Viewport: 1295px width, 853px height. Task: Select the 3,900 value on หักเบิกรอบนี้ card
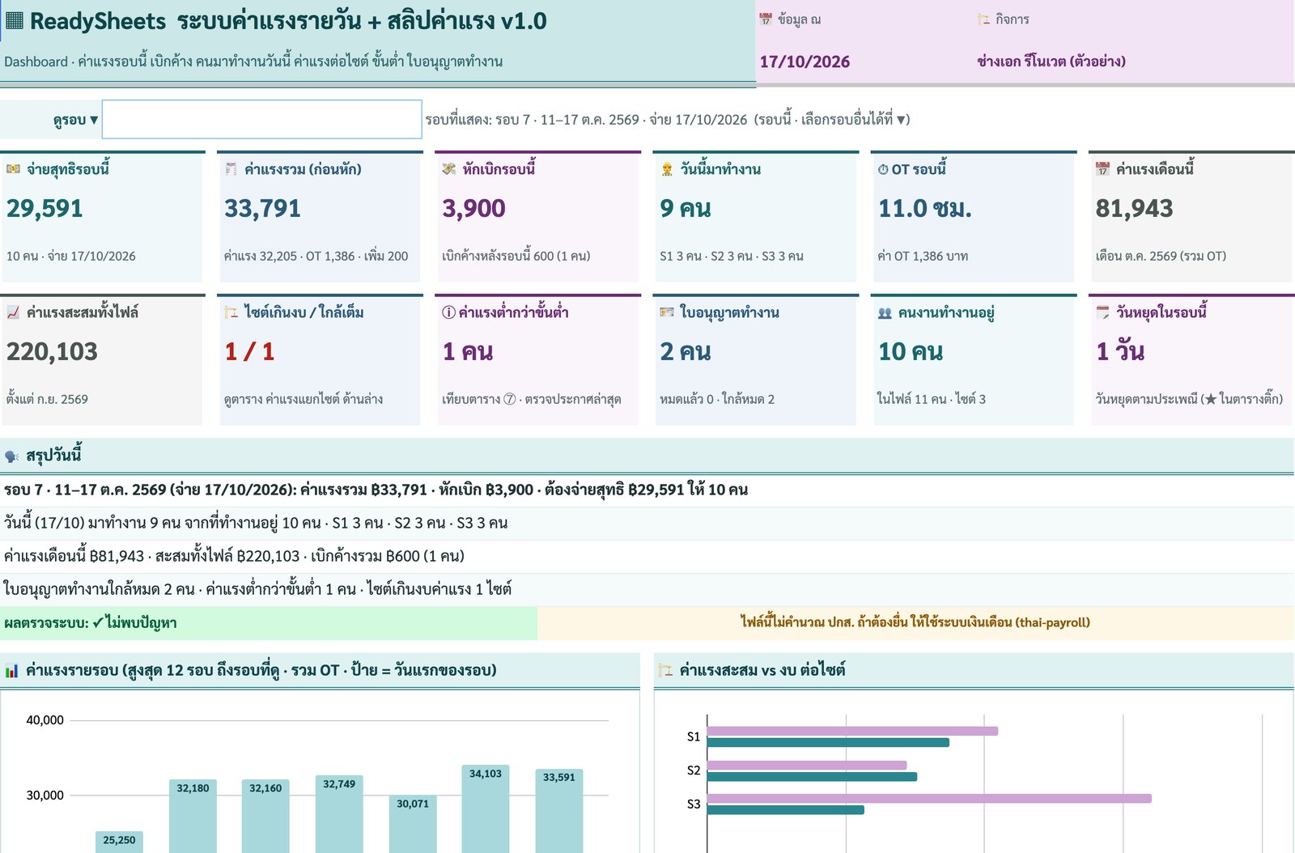point(473,209)
